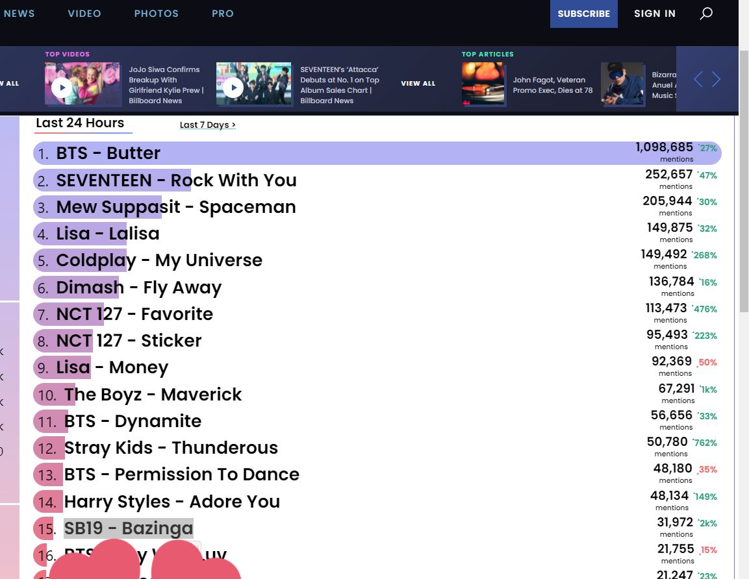Click the 149,875 mentions count
749x579 pixels.
pos(670,228)
